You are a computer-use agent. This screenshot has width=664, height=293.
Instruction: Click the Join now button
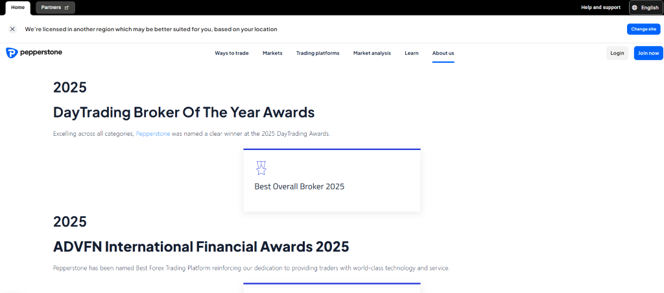[x=648, y=53]
